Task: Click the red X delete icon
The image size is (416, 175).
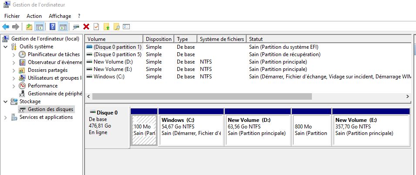Action: click(86, 27)
